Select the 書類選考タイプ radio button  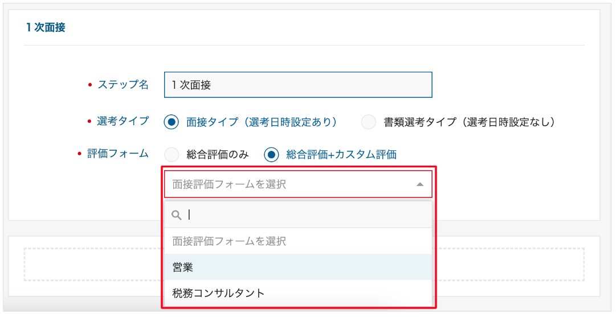pyautogui.click(x=369, y=122)
